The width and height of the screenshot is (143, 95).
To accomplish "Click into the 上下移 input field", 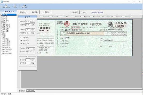I will pos(28,63).
